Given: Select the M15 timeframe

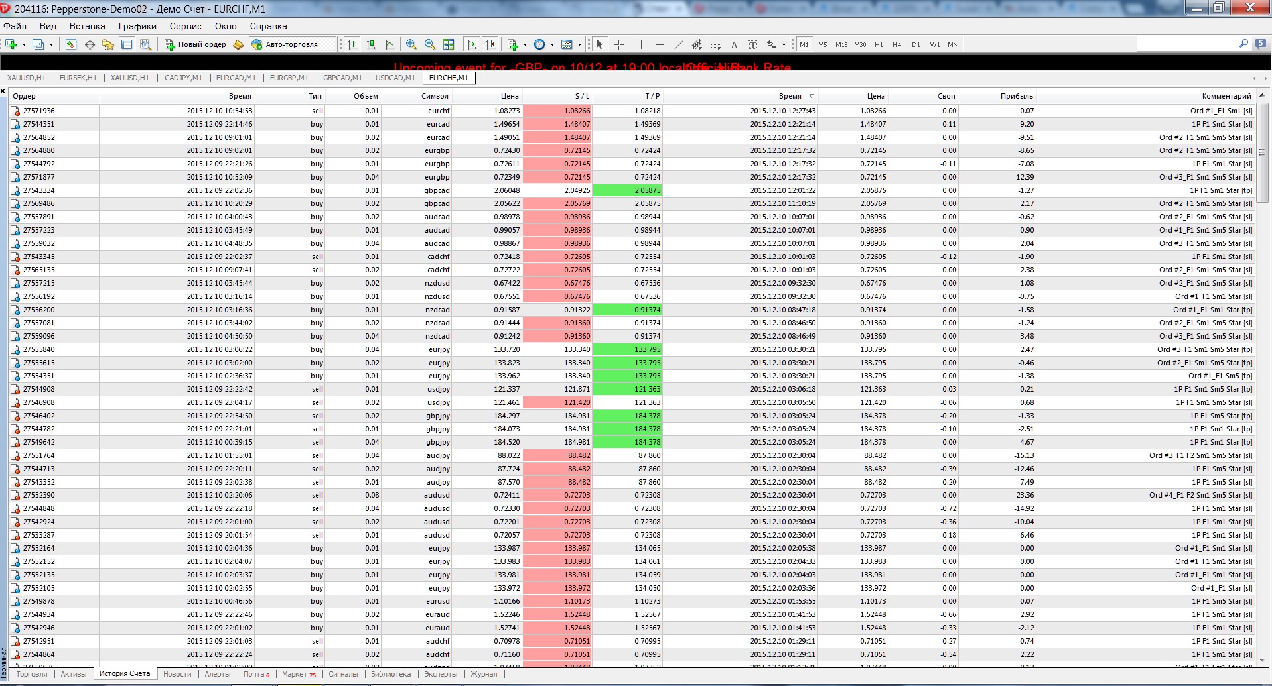Looking at the screenshot, I should 841,44.
